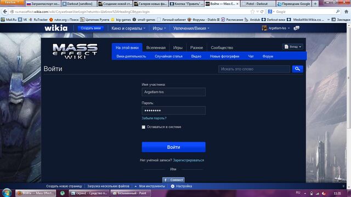Screen dimensions: 351x197
Task: Reload the page with the refresh icon
Action: tap(262, 11)
